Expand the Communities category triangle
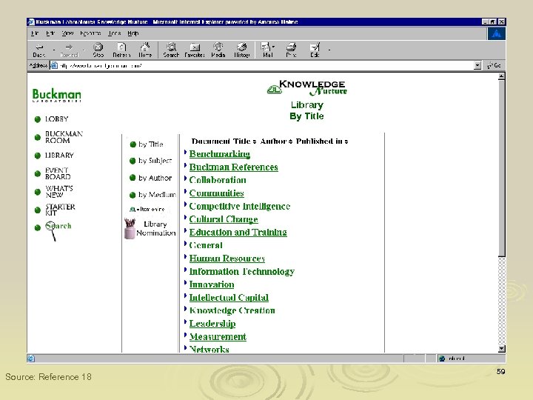Screen dimensions: 533x400 [185, 191]
